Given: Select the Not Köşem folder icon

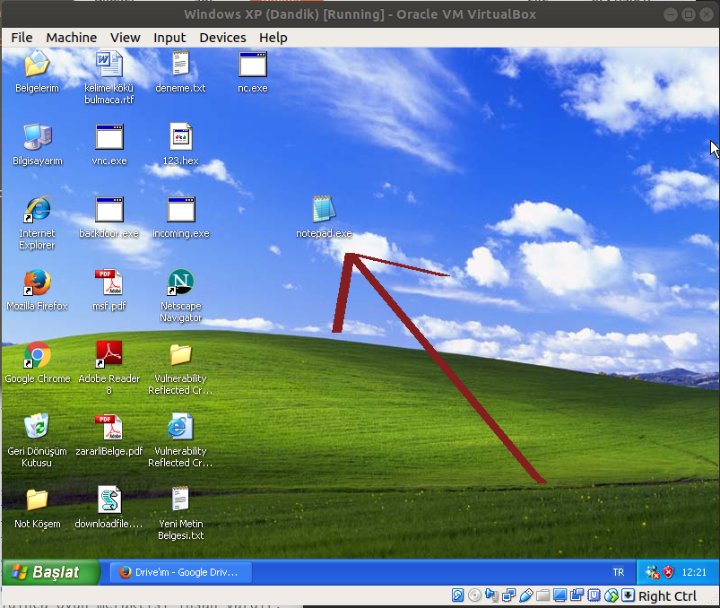Looking at the screenshot, I should pyautogui.click(x=37, y=499).
